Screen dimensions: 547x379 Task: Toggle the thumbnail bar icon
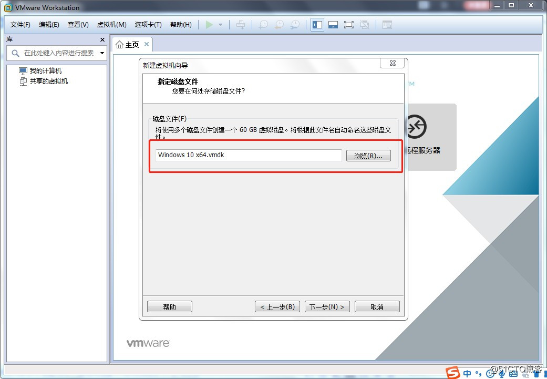click(x=333, y=25)
